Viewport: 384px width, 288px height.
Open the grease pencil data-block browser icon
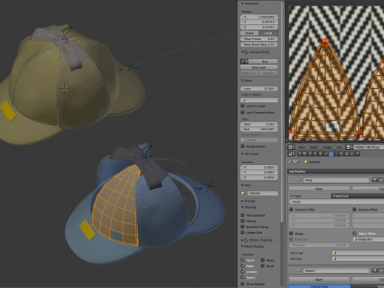[x=244, y=62]
